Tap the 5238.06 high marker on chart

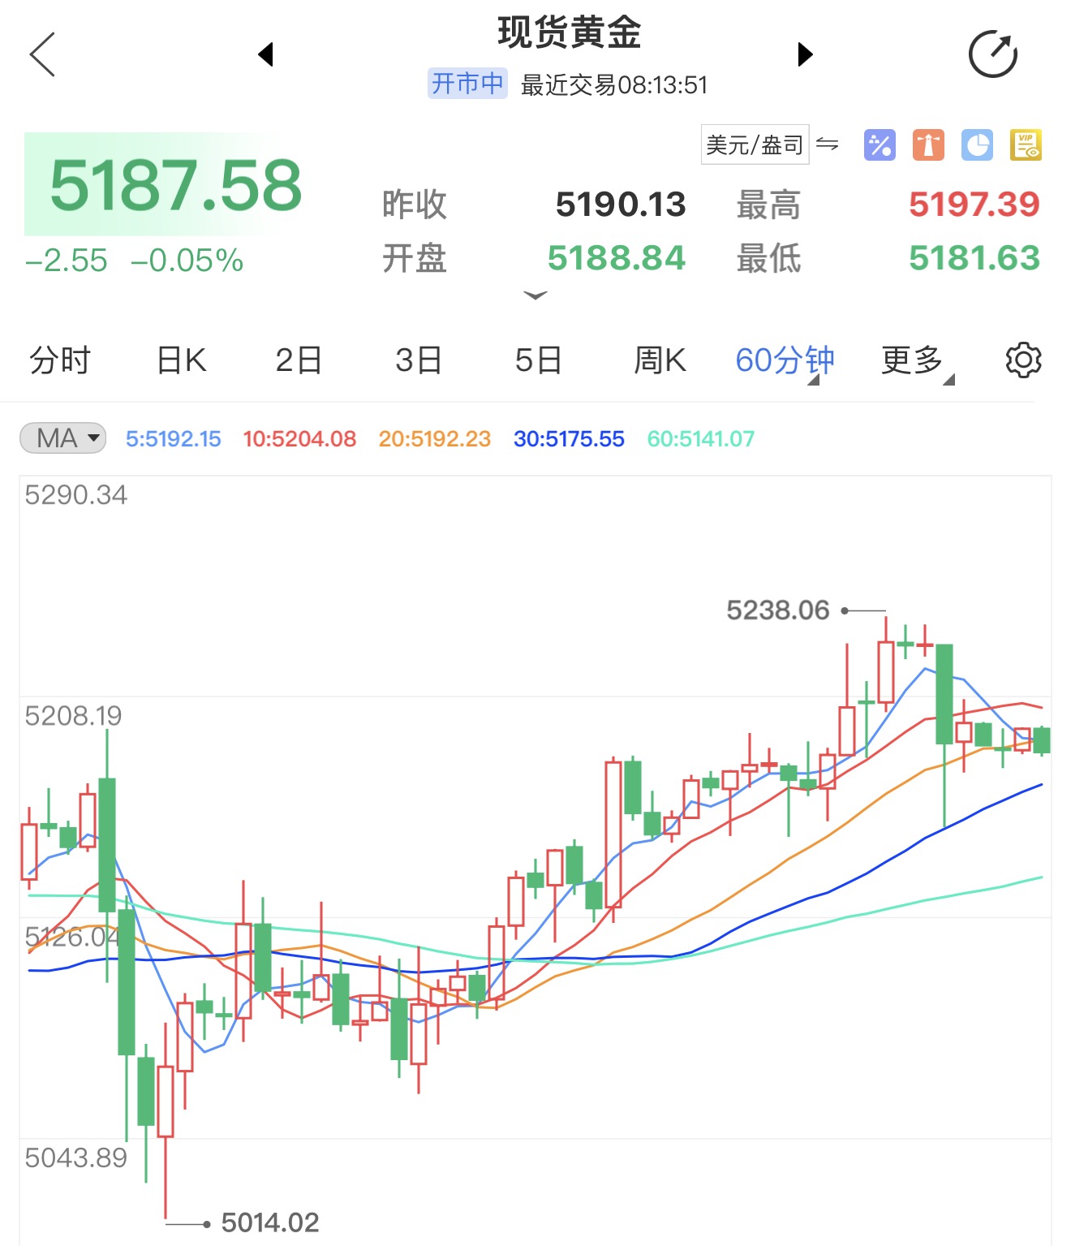[x=778, y=610]
